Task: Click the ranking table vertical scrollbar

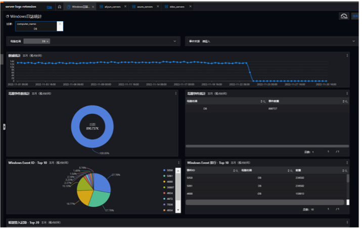Action: (348, 179)
